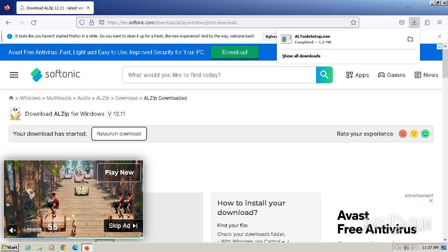Open a new browser tab
The image size is (448, 252).
[101, 8]
